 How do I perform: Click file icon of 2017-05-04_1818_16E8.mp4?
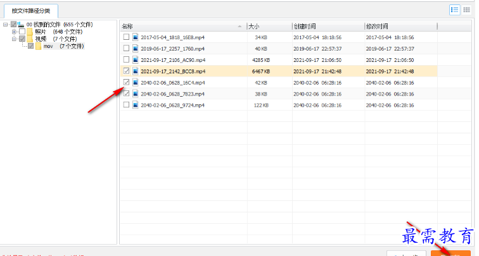click(x=136, y=37)
